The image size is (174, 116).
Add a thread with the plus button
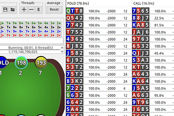24,10
